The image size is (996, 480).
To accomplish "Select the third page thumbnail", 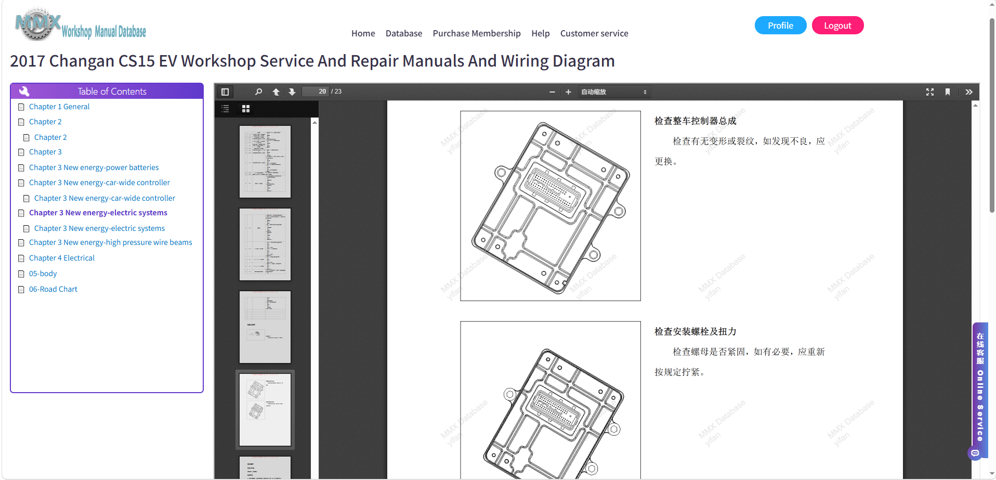I will point(265,327).
